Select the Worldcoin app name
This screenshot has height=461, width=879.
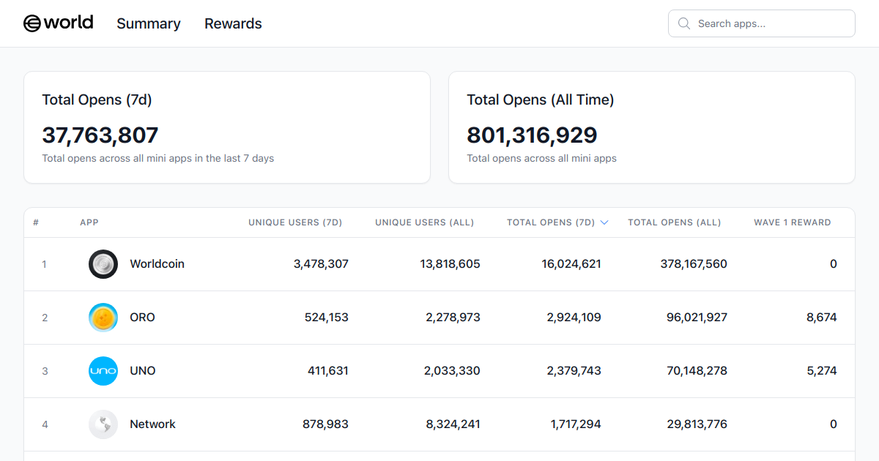click(x=157, y=264)
